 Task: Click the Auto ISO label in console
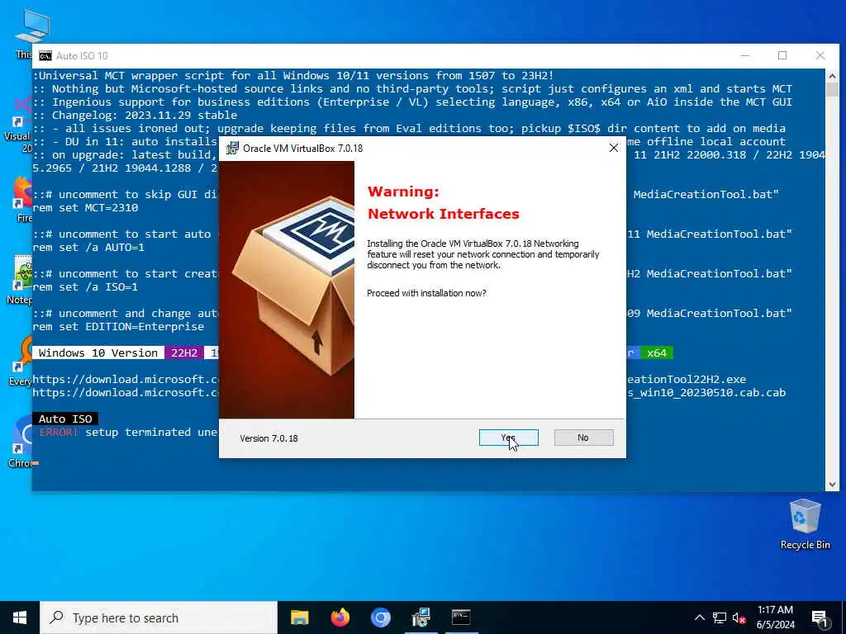(x=65, y=419)
